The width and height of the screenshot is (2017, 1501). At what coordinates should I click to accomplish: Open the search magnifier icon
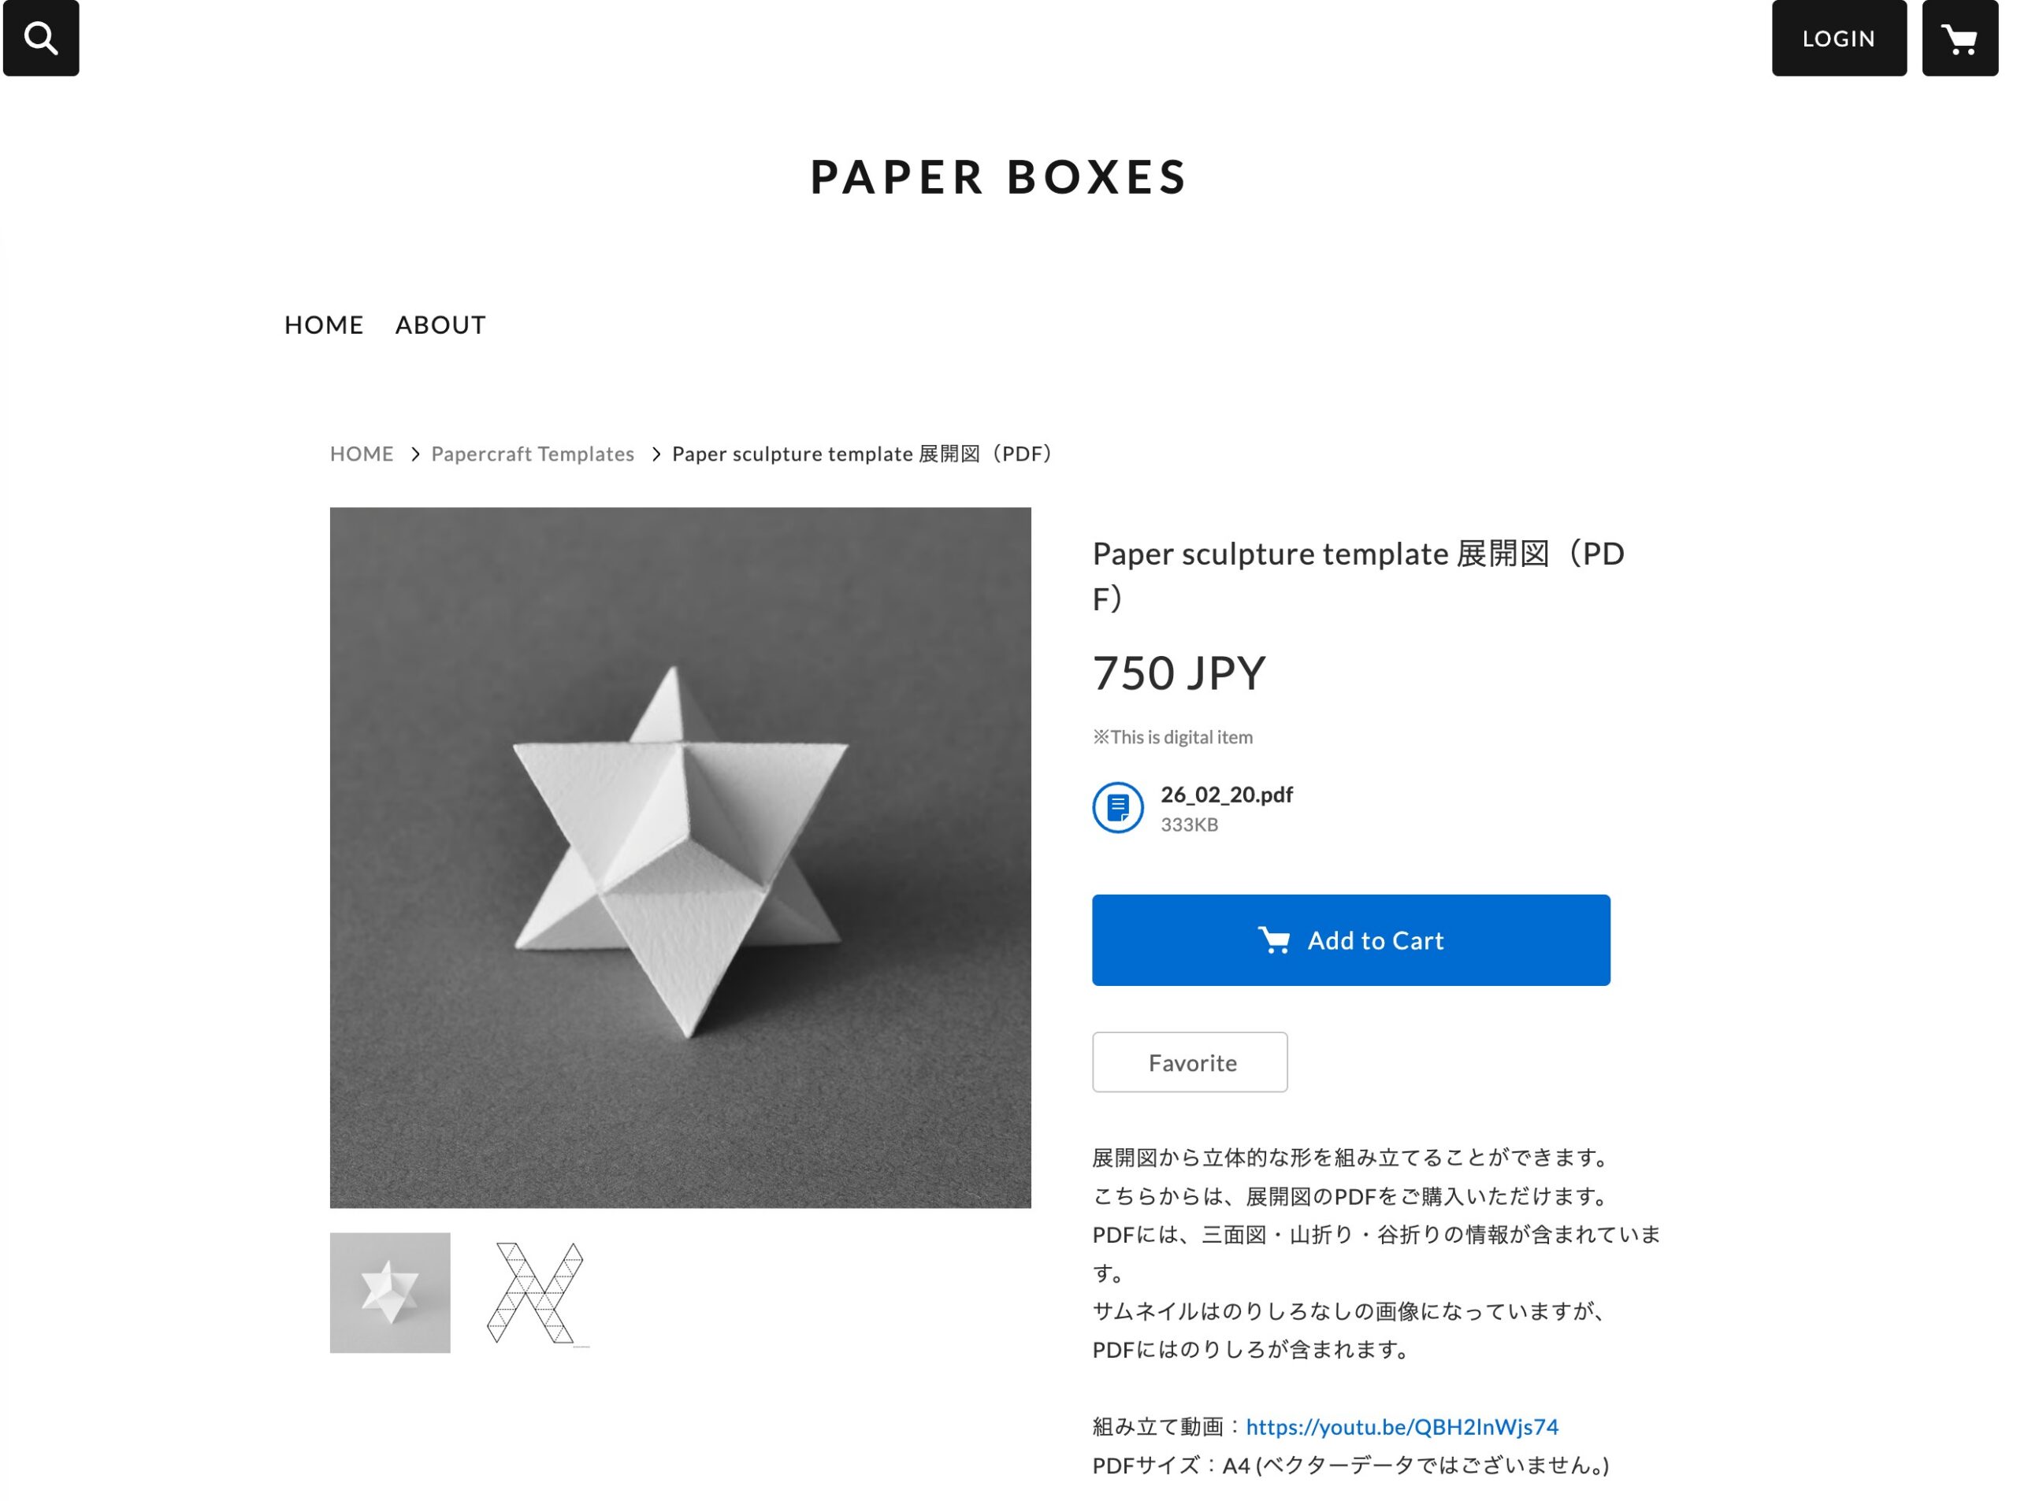point(41,37)
